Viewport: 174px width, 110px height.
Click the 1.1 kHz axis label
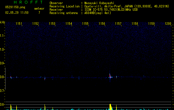(x=2, y=36)
